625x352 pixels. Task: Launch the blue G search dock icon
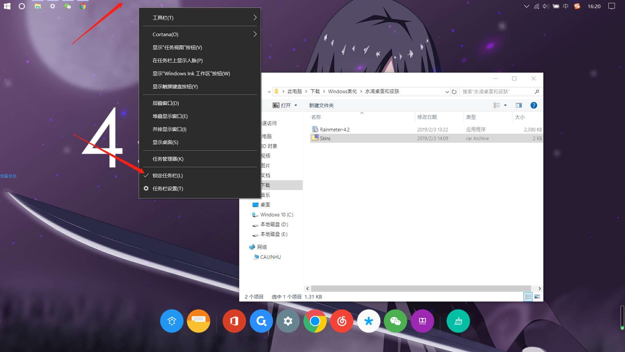pyautogui.click(x=261, y=321)
